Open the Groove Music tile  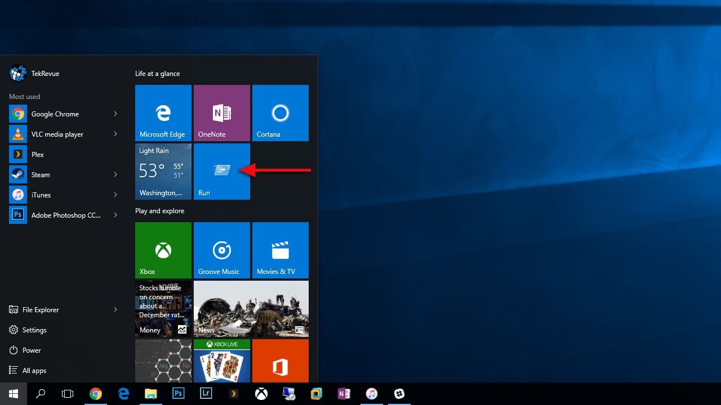(221, 250)
